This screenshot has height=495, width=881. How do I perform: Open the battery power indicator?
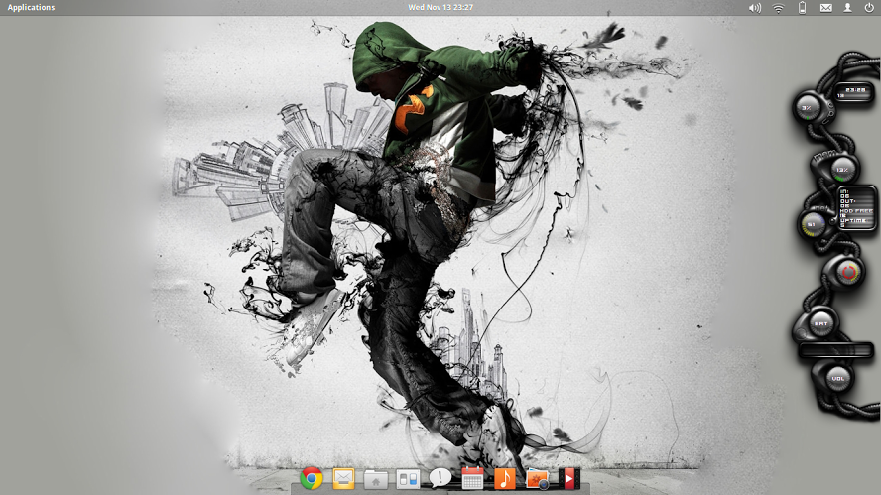pyautogui.click(x=803, y=7)
